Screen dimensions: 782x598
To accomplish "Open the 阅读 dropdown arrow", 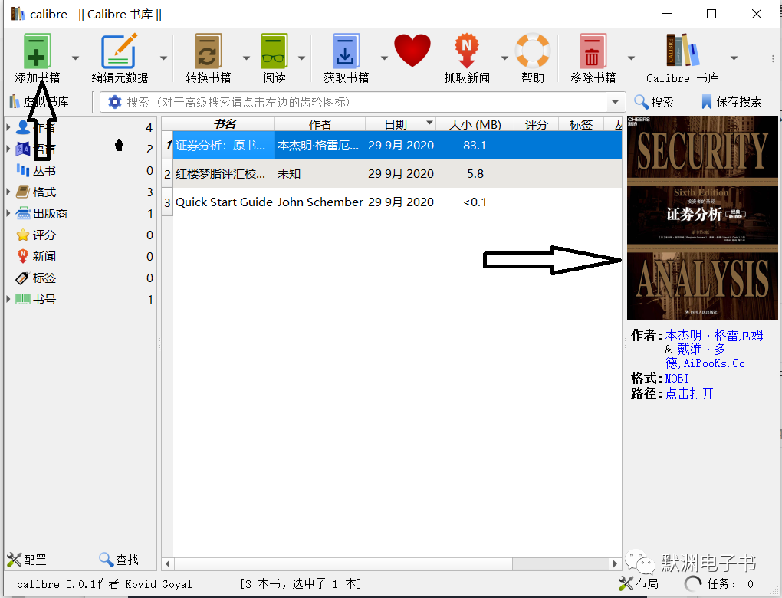I will point(302,58).
